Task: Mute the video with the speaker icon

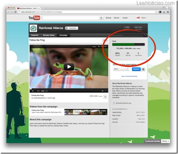Action: tap(38, 91)
